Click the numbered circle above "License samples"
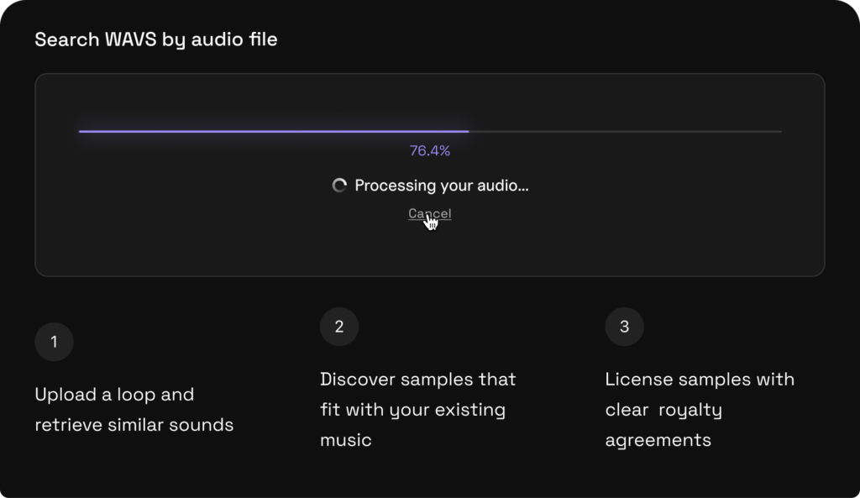The height and width of the screenshot is (498, 860). point(624,327)
